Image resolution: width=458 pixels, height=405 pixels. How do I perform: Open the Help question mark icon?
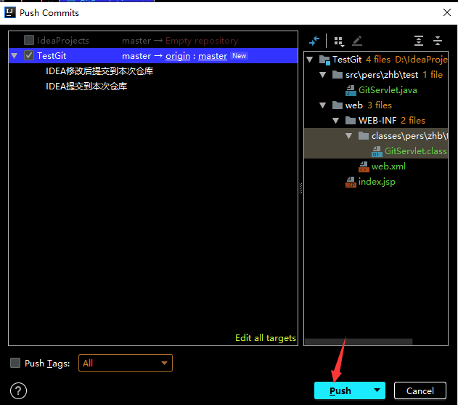(x=18, y=390)
